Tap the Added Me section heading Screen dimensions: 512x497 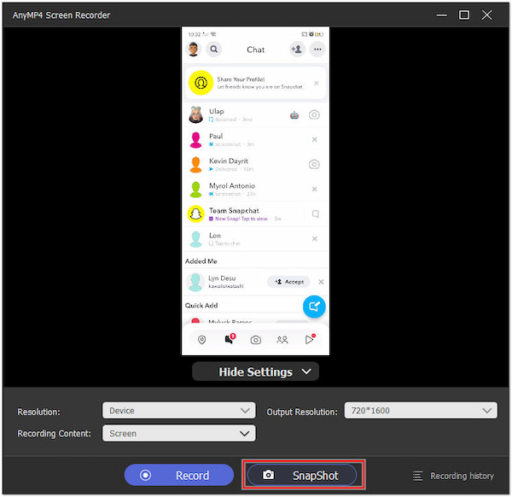(x=201, y=261)
